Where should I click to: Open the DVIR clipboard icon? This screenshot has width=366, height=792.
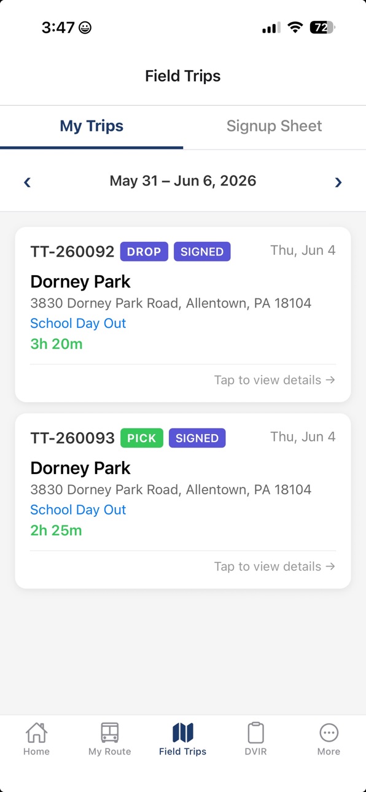(255, 732)
